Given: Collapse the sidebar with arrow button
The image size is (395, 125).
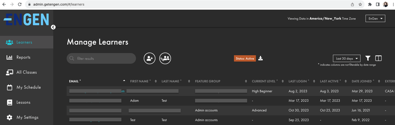Looking at the screenshot, I should click(53, 27).
